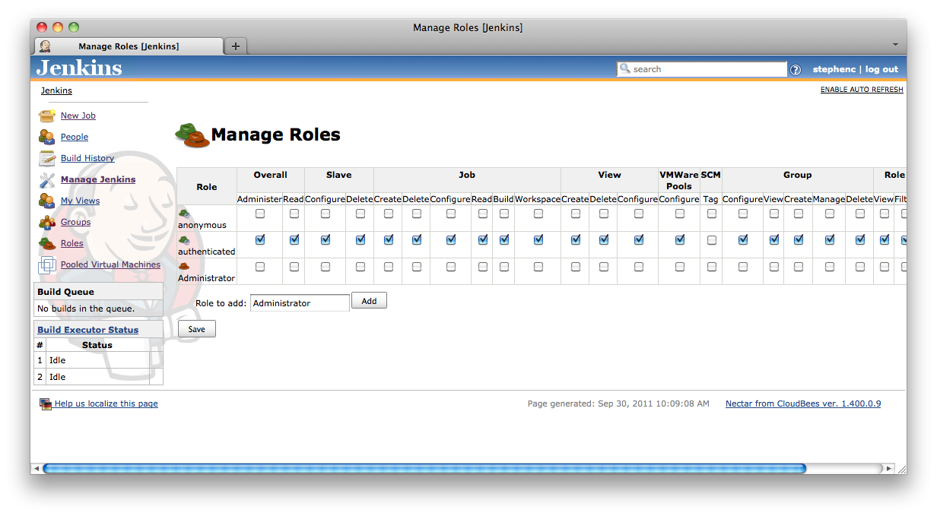Open My Views link

[x=80, y=201]
